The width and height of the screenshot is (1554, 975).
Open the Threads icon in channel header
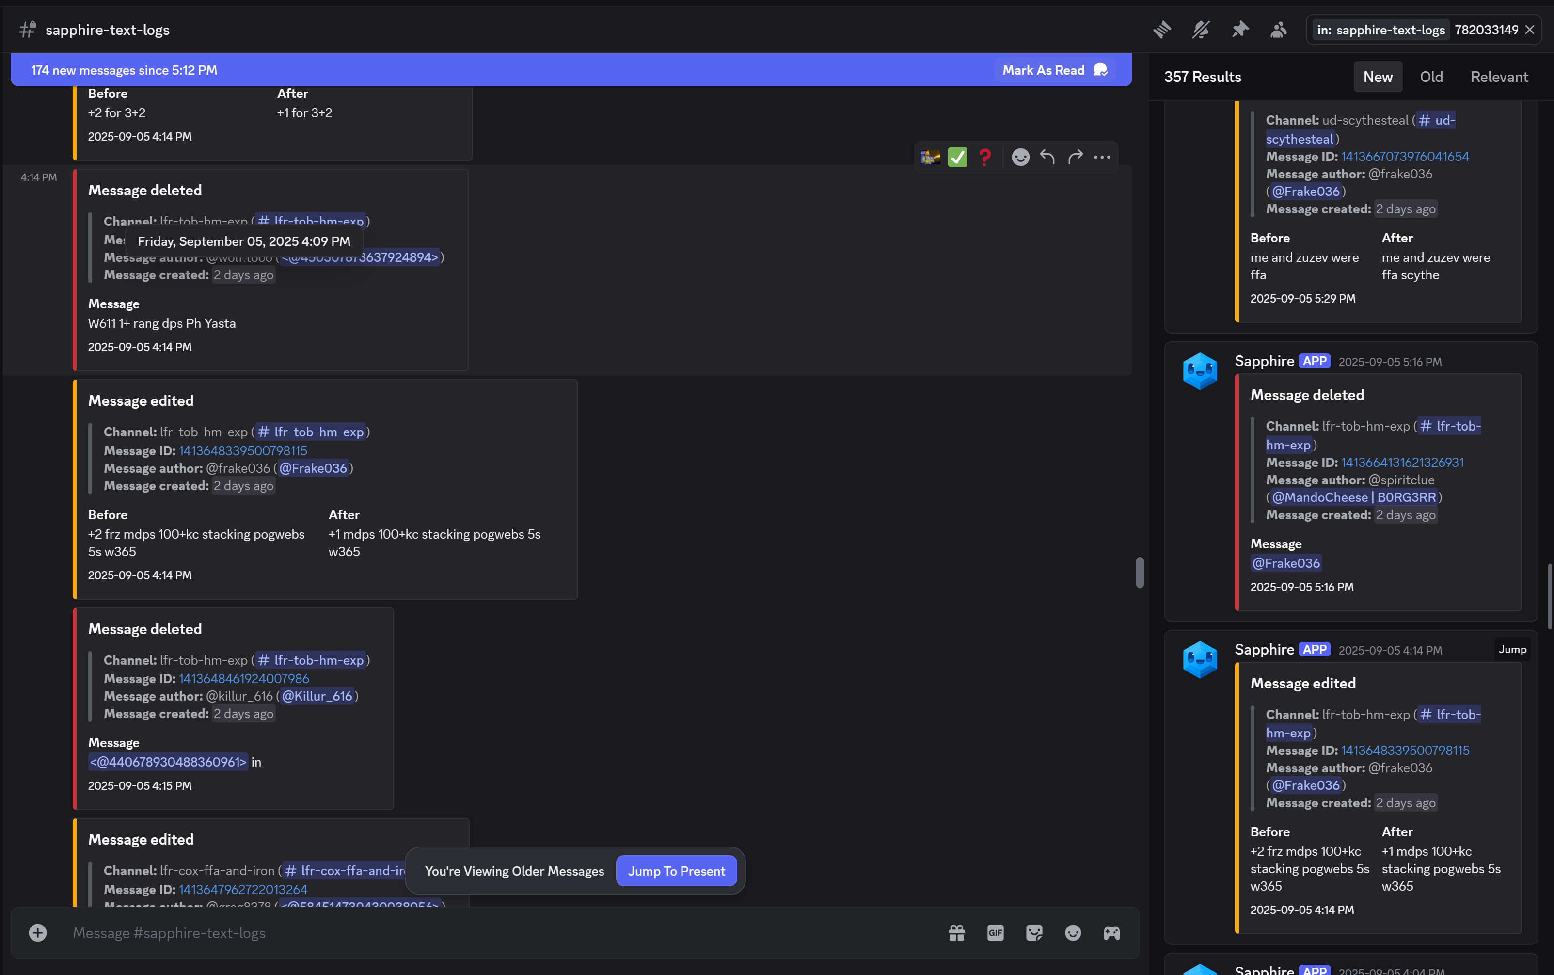click(x=1162, y=30)
